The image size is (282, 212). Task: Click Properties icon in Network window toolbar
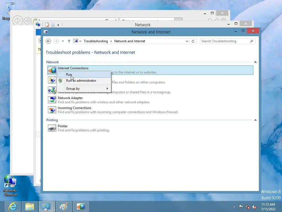point(47,25)
